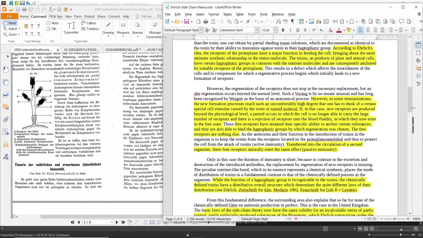
Task: Apply subscript formatting
Action: (321, 30)
